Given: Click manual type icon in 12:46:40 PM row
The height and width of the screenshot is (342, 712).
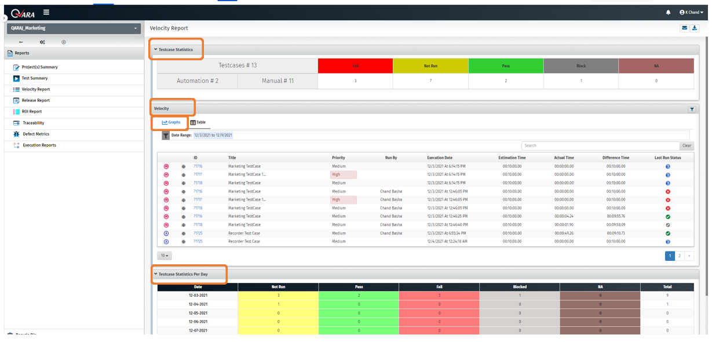Looking at the screenshot, I should coord(166,225).
